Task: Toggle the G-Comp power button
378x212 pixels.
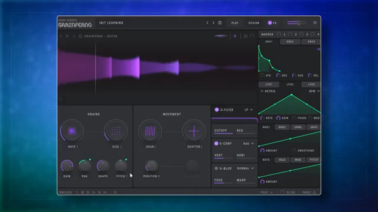Action: click(x=216, y=143)
